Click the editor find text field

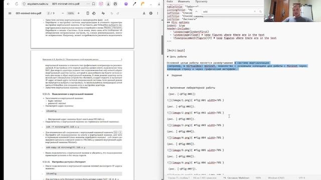coord(227,11)
